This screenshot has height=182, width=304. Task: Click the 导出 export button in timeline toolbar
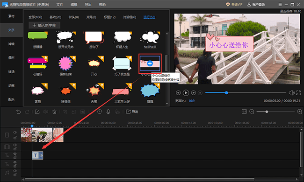point(132,112)
